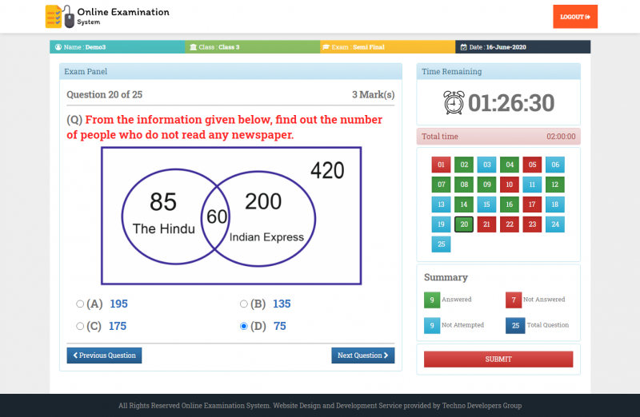Viewport: 640px width, 417px height.
Task: Click the Summary heading
Action: (446, 277)
